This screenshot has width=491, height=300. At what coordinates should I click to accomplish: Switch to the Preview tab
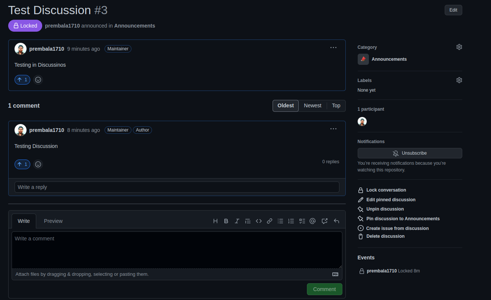pyautogui.click(x=53, y=221)
